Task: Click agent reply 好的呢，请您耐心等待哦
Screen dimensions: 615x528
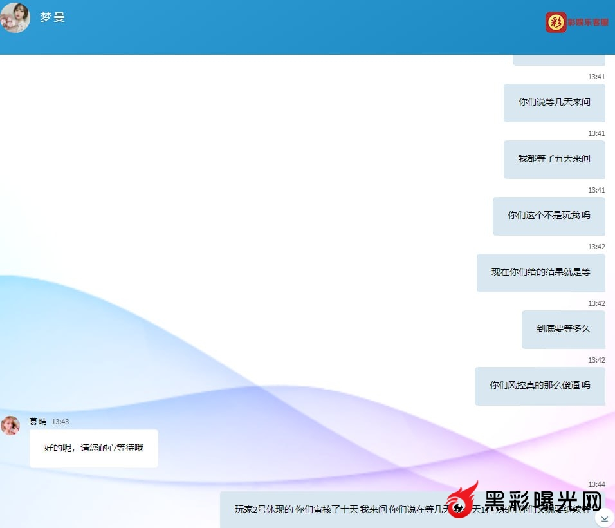Action: [x=94, y=448]
